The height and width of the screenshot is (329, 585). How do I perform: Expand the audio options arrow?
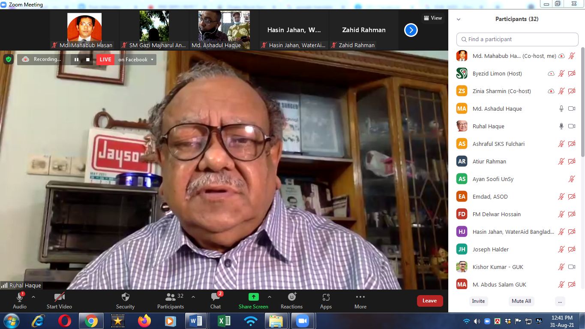(33, 297)
